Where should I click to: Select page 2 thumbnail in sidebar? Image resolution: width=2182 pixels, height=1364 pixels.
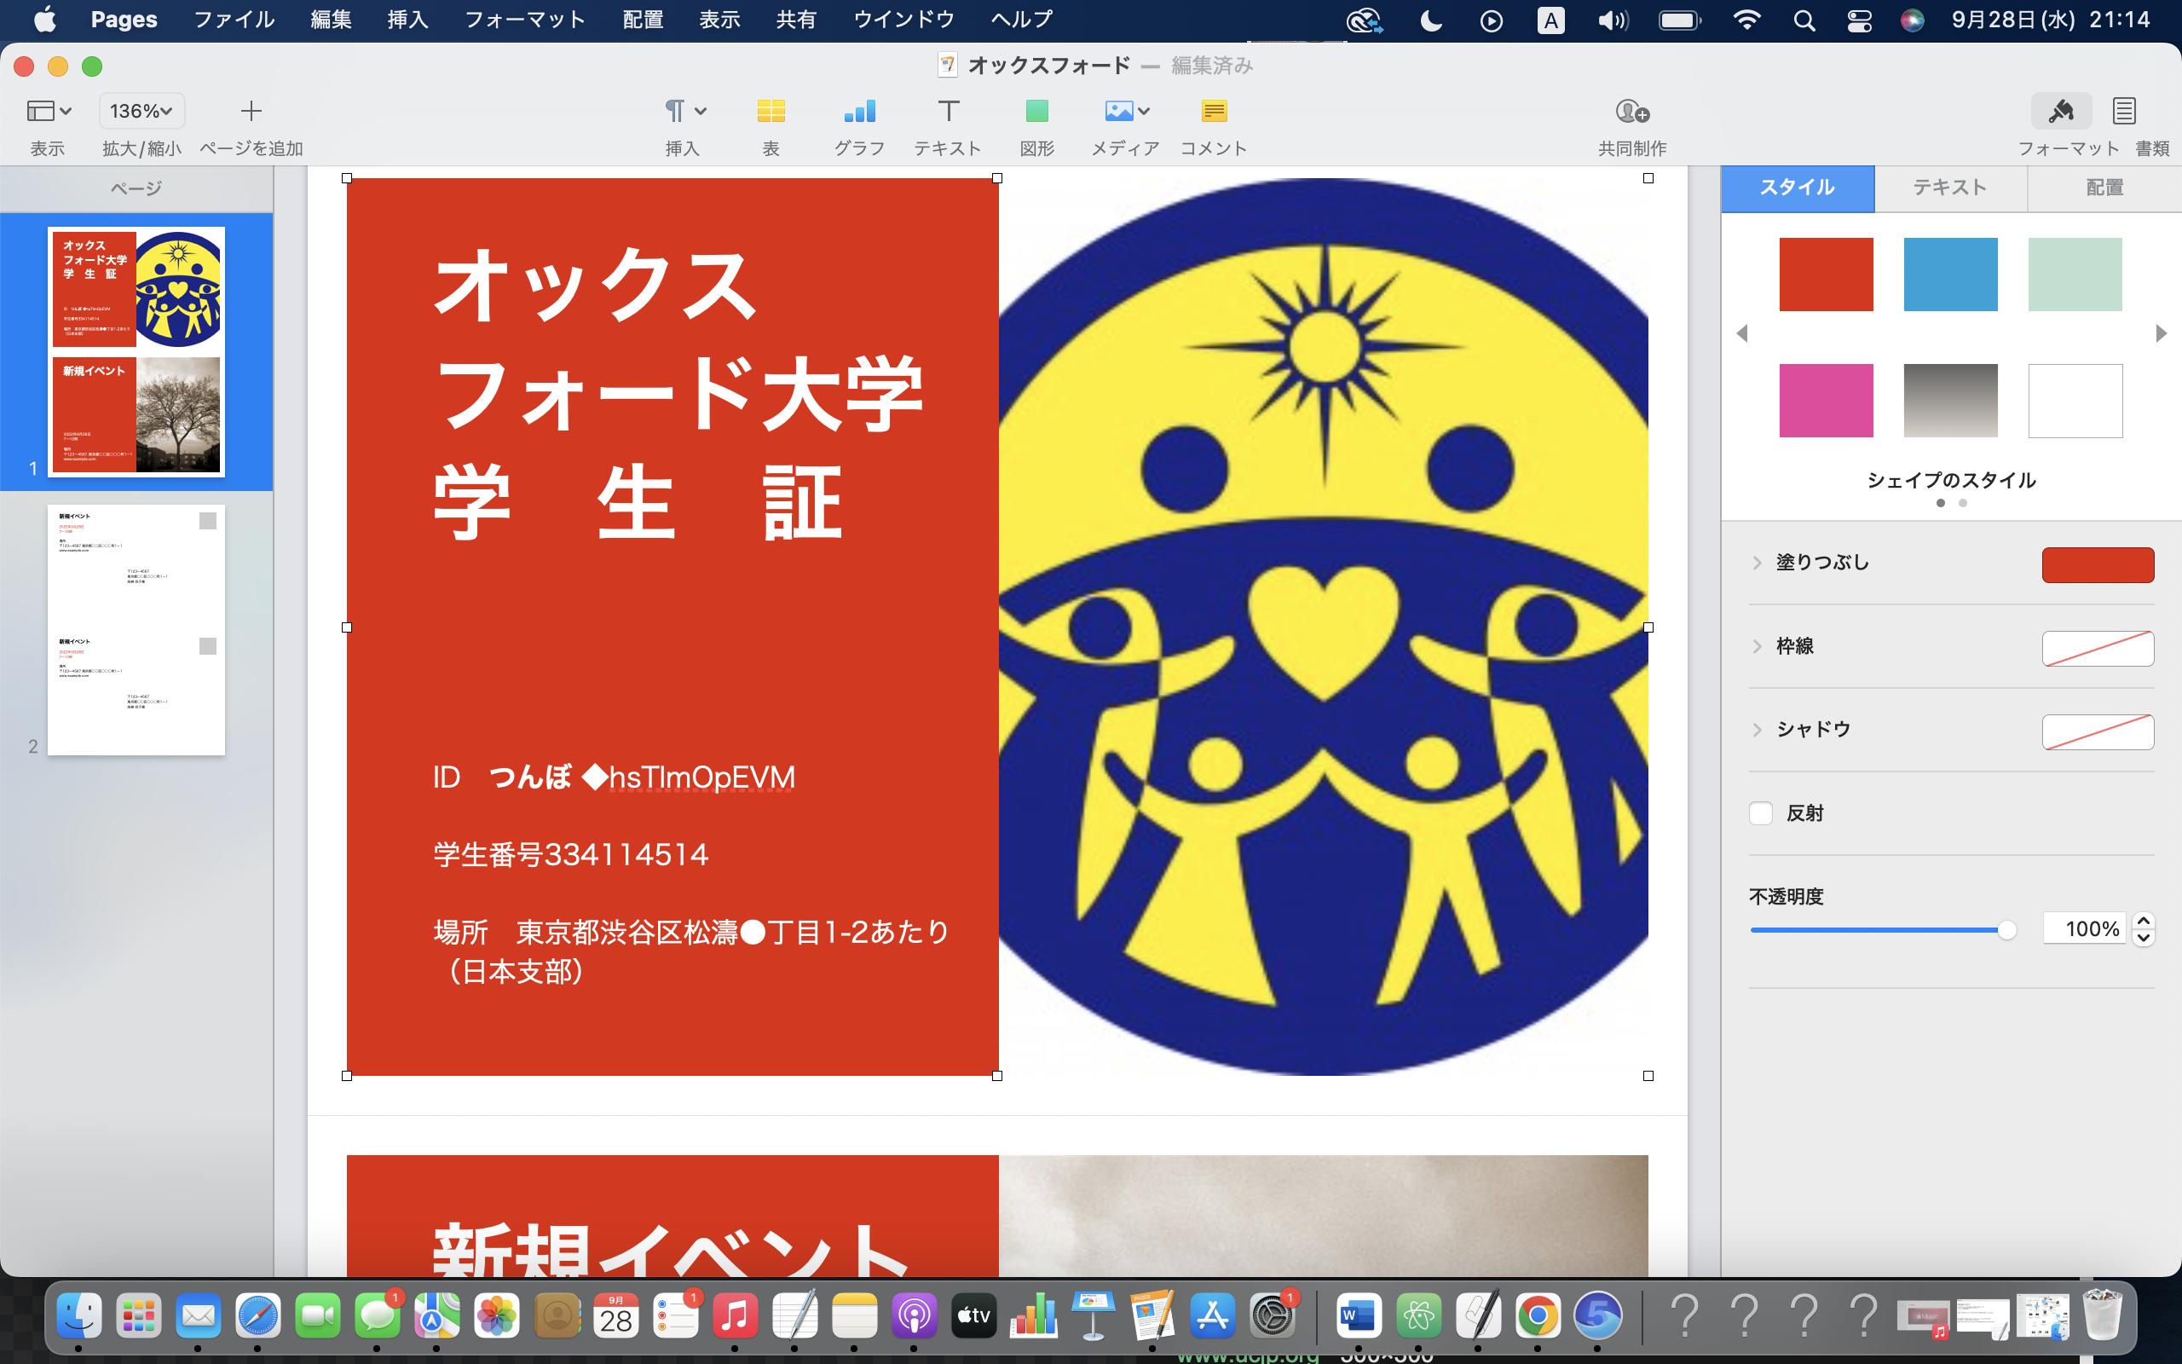pos(136,630)
